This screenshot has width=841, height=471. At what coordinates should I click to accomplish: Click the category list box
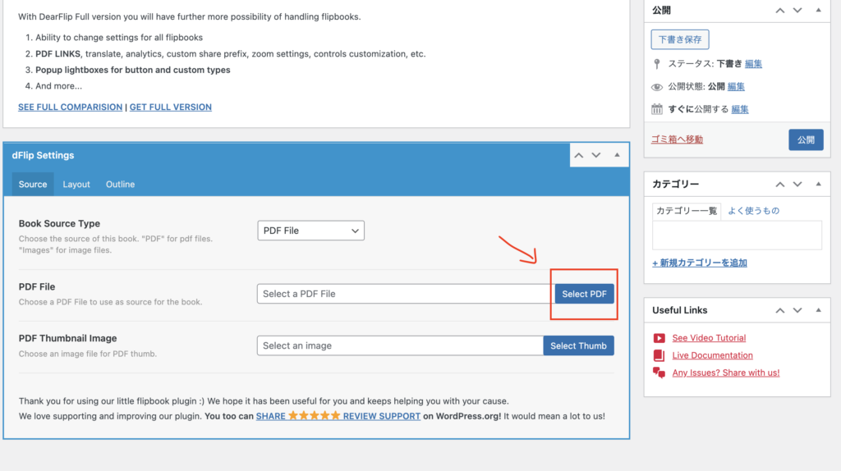pos(737,235)
